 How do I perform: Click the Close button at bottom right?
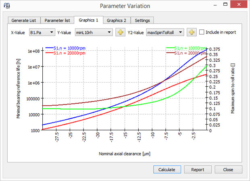(228, 170)
